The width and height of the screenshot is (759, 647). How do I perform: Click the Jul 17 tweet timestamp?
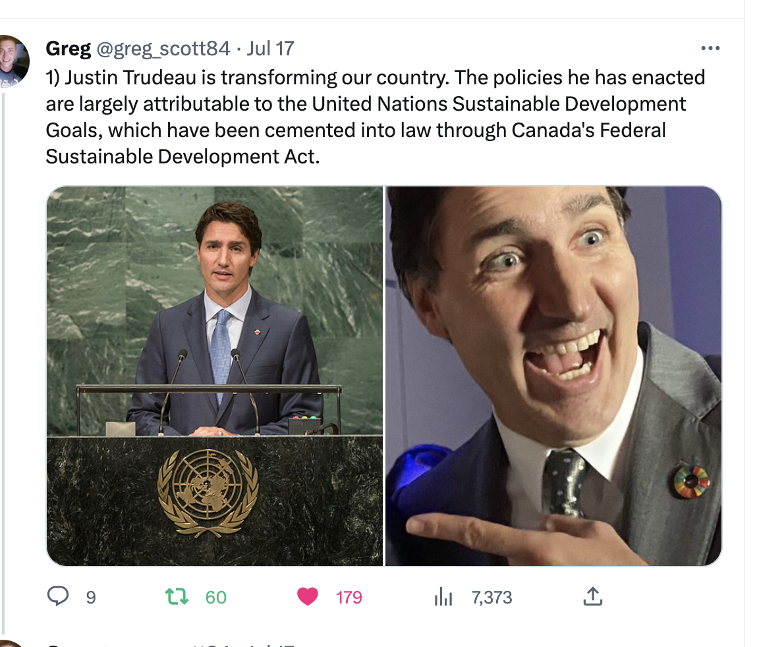click(x=270, y=48)
